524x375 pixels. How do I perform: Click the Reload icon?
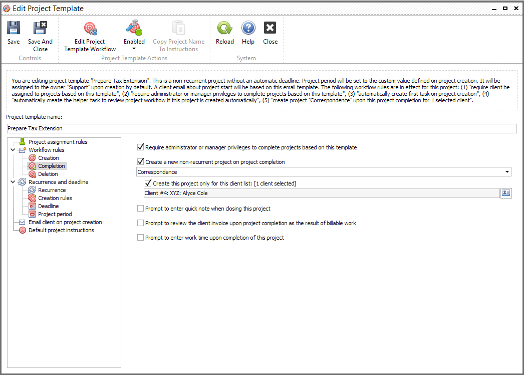coord(224,28)
